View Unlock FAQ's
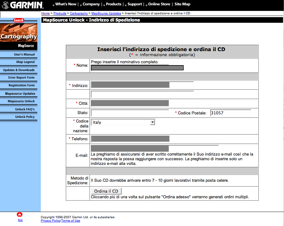Image resolution: width=284 pixels, height=226 pixels. click(25, 109)
